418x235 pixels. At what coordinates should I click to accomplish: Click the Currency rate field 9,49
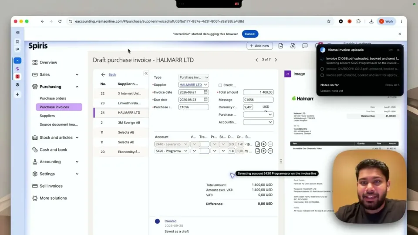(x=248, y=107)
